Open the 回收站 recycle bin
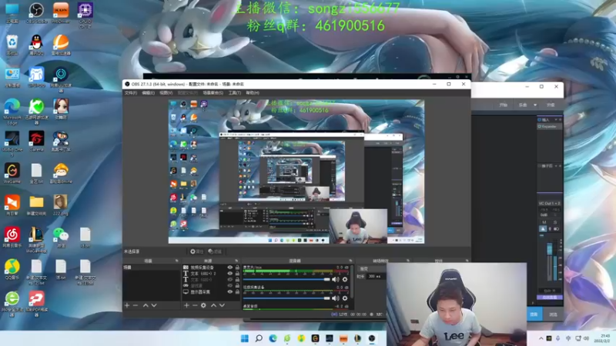This screenshot has width=616, height=346. tap(12, 45)
